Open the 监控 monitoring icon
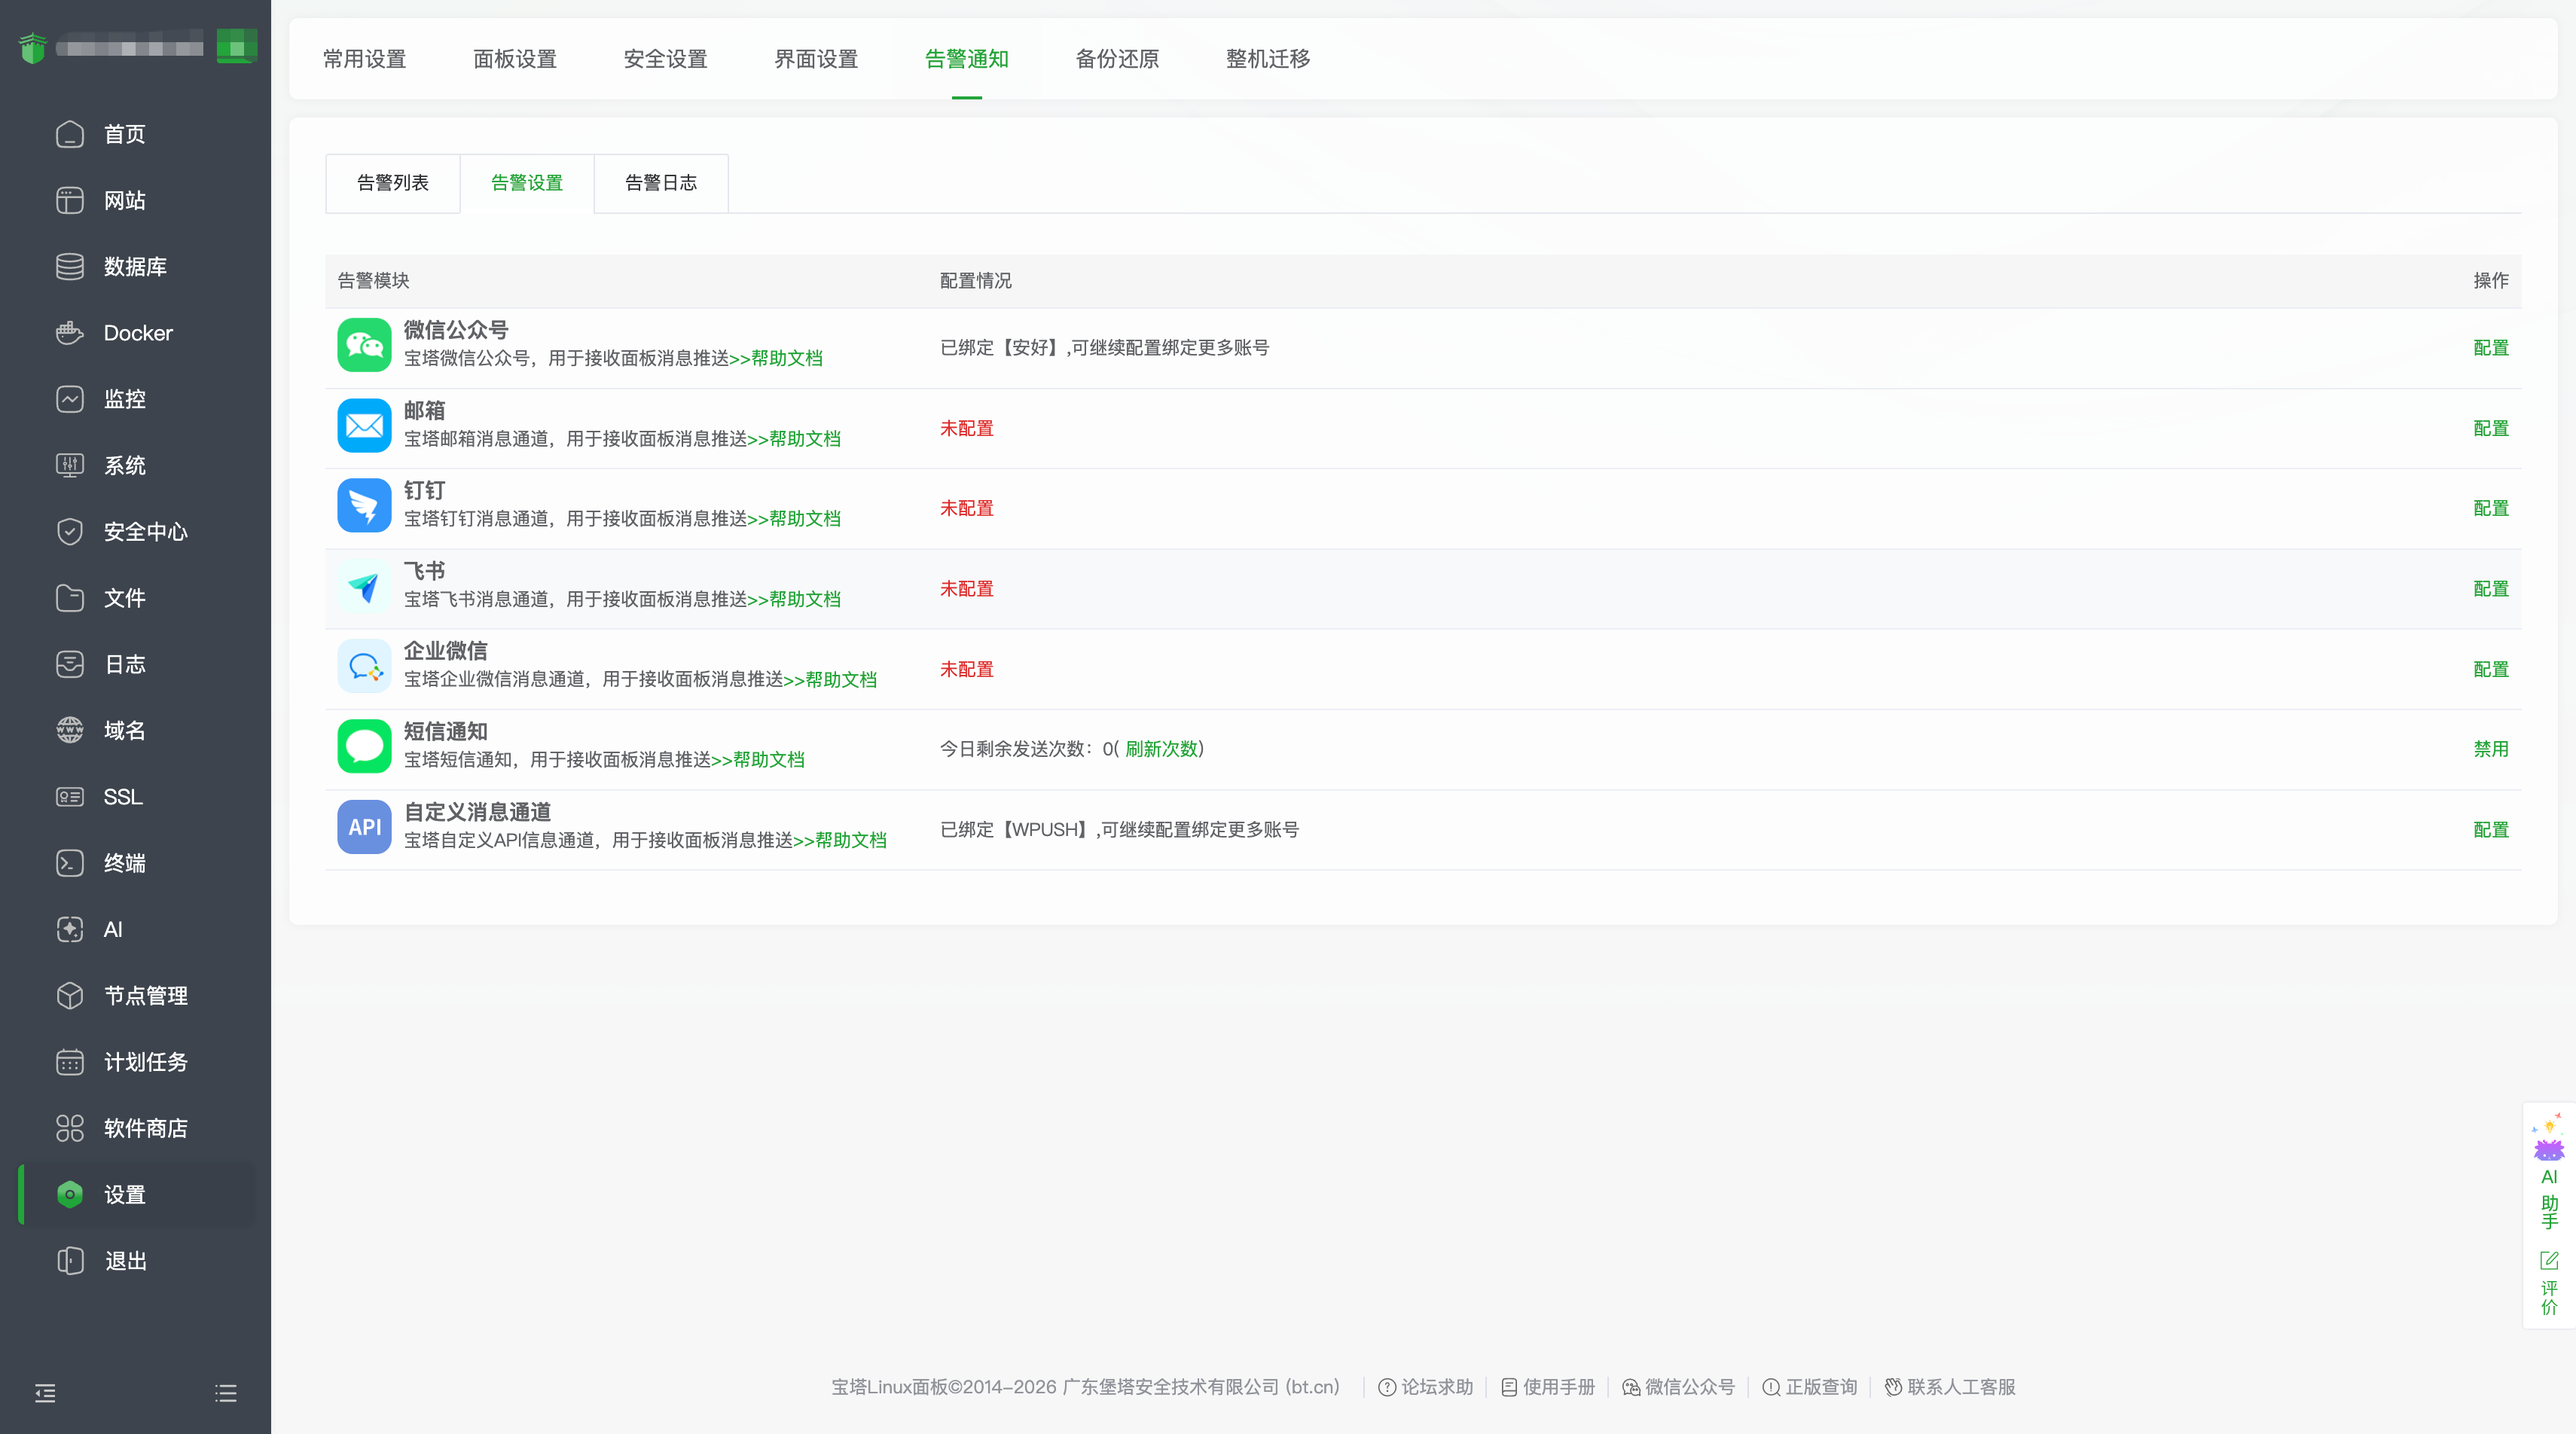This screenshot has width=2576, height=1434. pyautogui.click(x=70, y=399)
